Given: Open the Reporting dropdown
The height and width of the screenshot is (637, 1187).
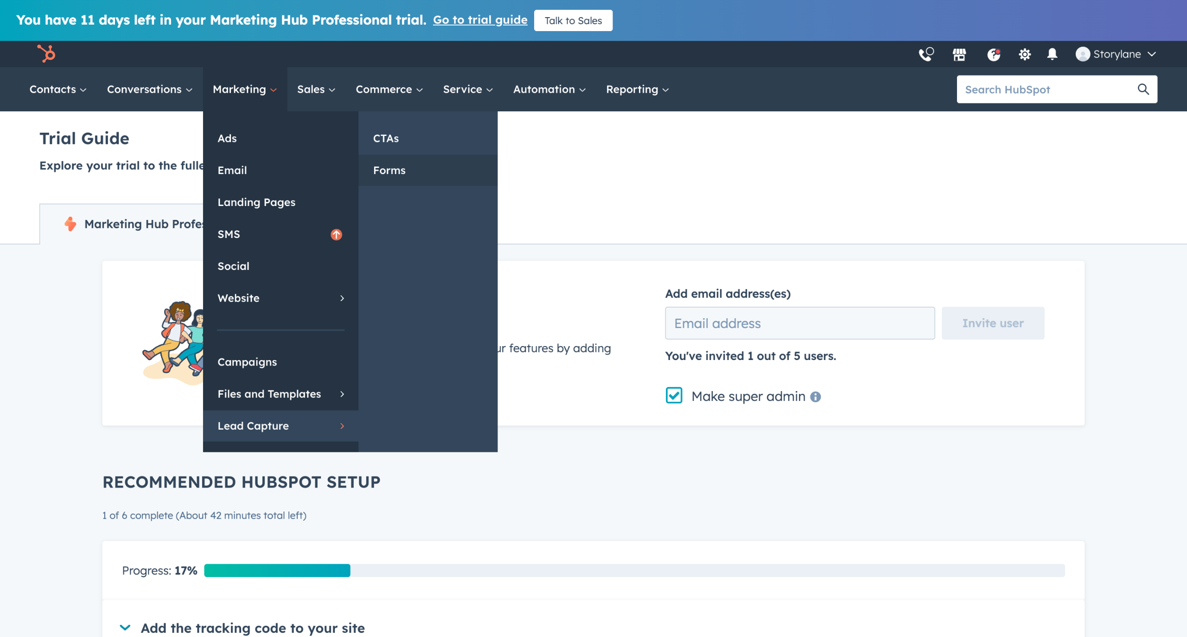Looking at the screenshot, I should pyautogui.click(x=637, y=89).
